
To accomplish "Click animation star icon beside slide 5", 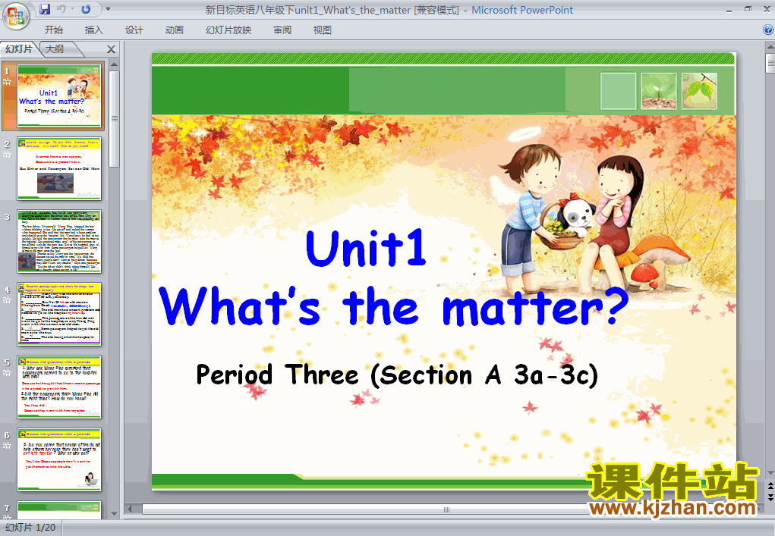I will 7,373.
